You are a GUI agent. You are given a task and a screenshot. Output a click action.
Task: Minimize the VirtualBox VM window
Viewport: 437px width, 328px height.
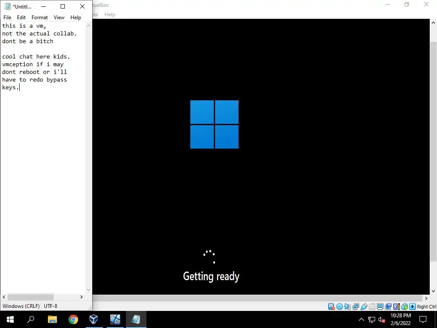(x=387, y=5)
